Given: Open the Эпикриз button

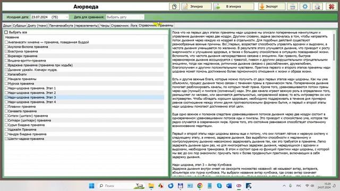Looking at the screenshot, I should [x=196, y=6].
